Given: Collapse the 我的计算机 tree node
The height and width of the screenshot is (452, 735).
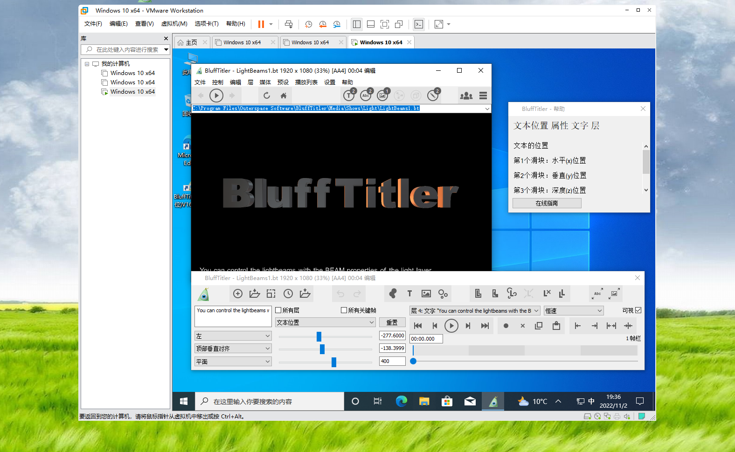Looking at the screenshot, I should pos(87,64).
